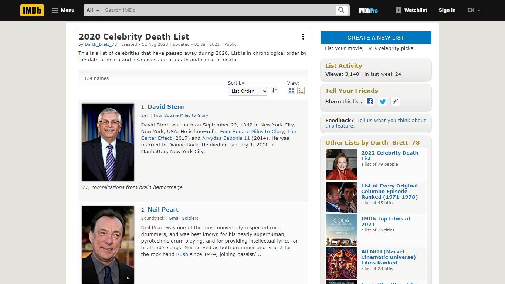Click the 2022 Celebrity Death List thumbnail
This screenshot has height=284, width=505.
coord(342,165)
